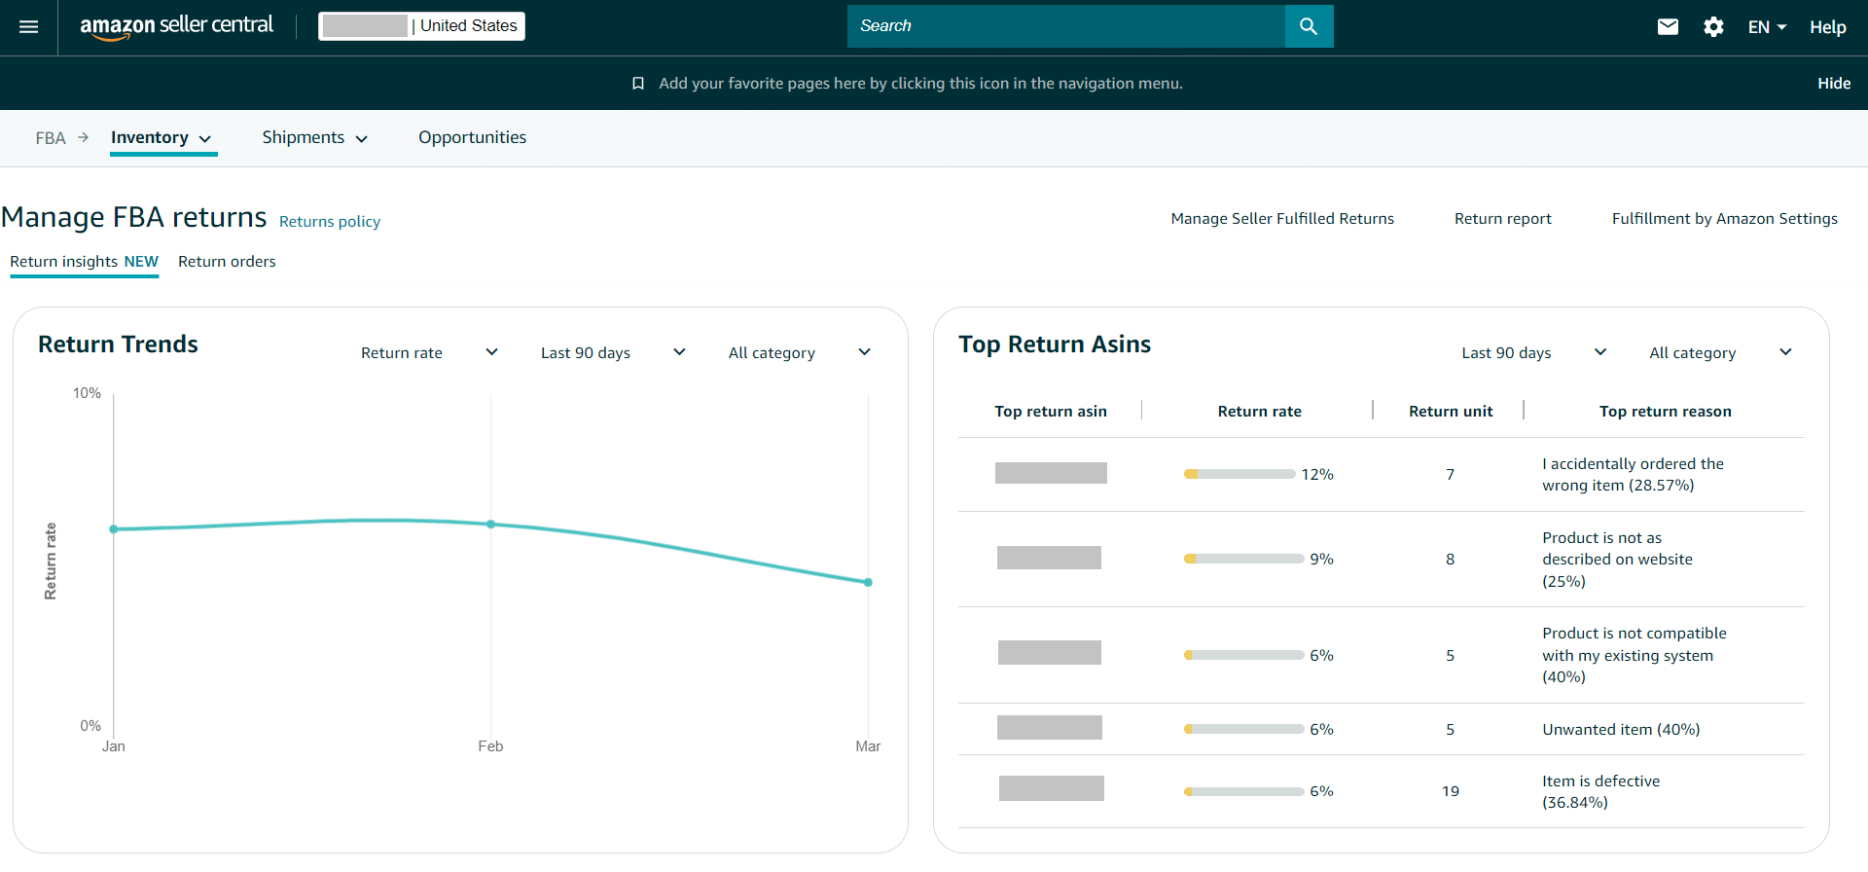Viewport: 1868px width, 872px height.
Task: Open the hamburger navigation menu
Action: point(29,27)
